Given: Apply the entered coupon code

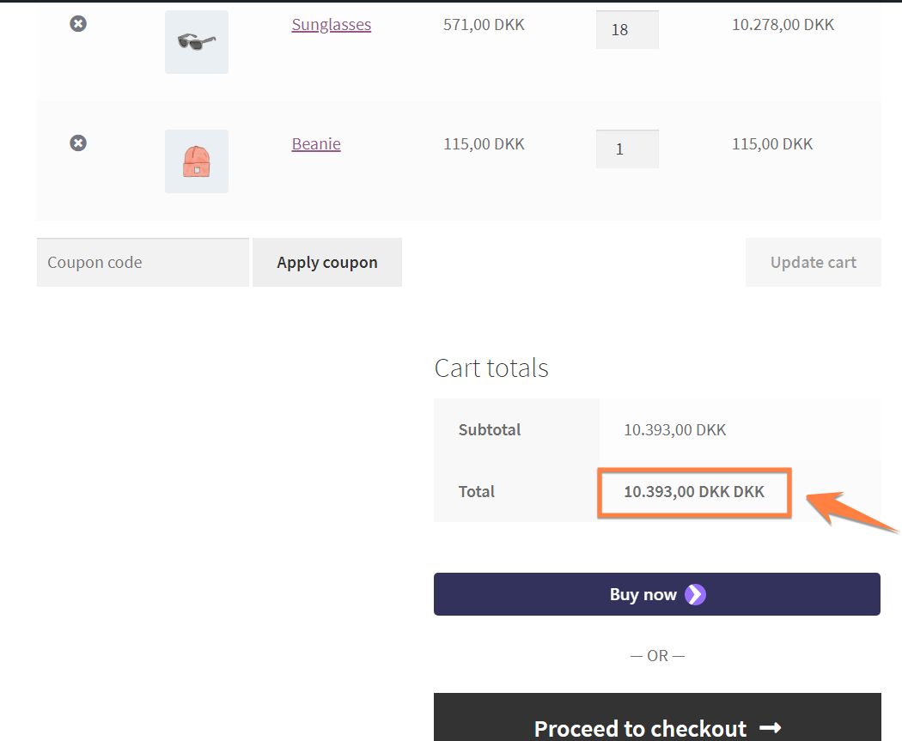Looking at the screenshot, I should 326,262.
